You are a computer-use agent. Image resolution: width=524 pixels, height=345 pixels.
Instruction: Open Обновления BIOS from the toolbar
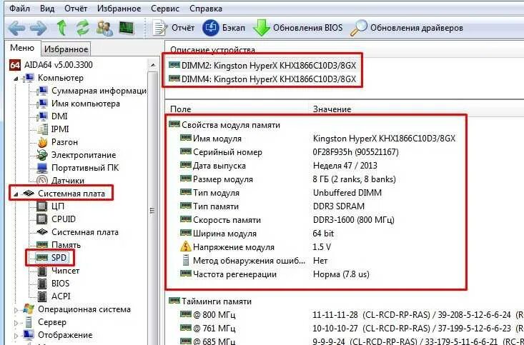(x=297, y=28)
